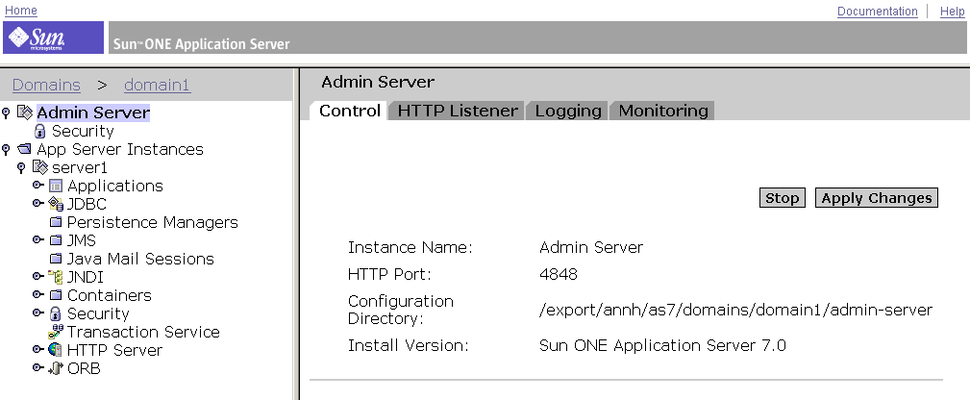Collapse the App Server Instances node
Screen dimensions: 970x400
pos(7,149)
